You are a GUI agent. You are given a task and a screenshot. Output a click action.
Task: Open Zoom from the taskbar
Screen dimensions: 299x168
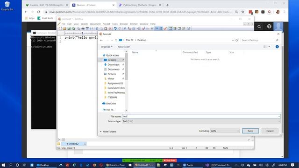pos(188,165)
